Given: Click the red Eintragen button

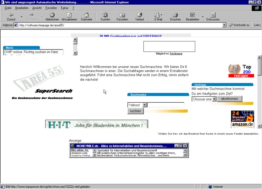Looking at the screenshot, I should point(241,76).
